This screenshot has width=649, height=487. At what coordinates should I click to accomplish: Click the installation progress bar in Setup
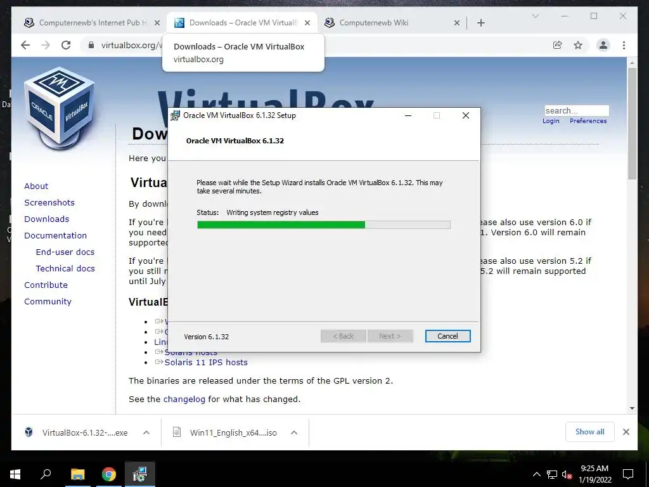[x=324, y=225]
